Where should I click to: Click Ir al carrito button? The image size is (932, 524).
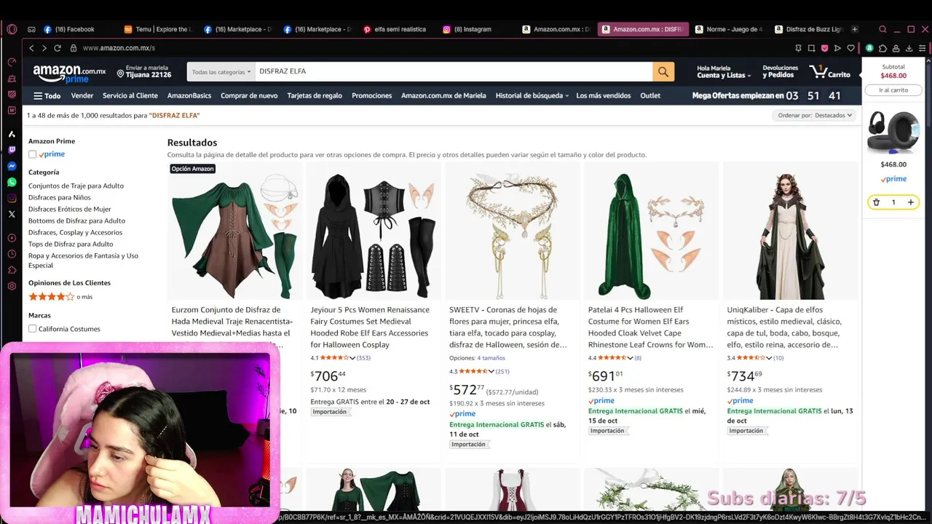click(893, 90)
